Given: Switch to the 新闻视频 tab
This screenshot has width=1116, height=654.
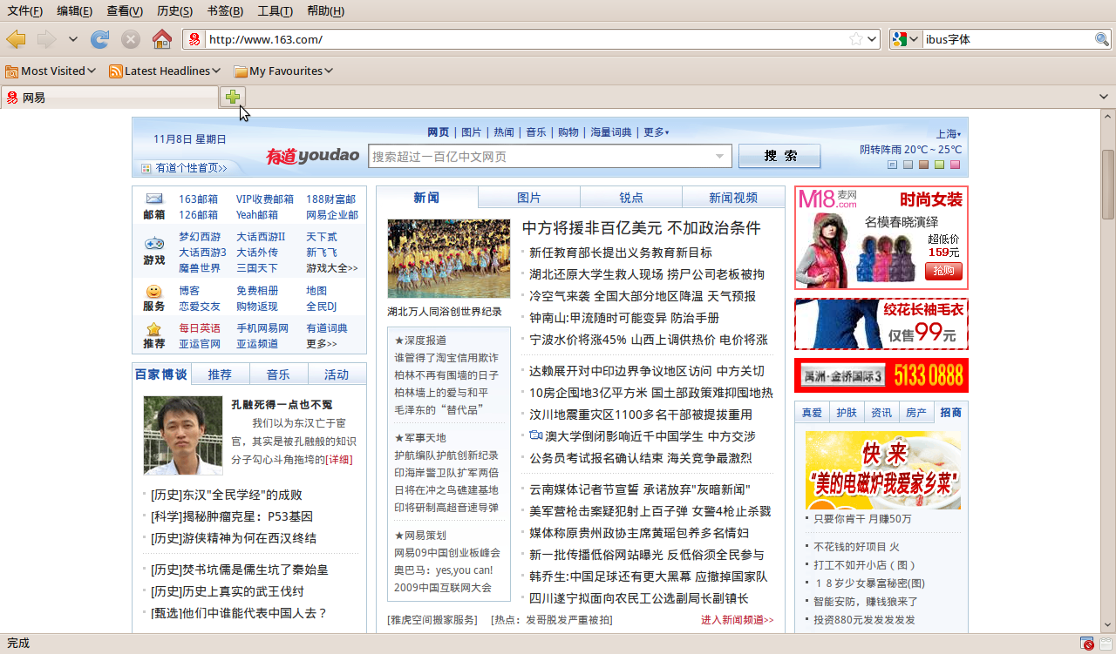Looking at the screenshot, I should tap(733, 198).
